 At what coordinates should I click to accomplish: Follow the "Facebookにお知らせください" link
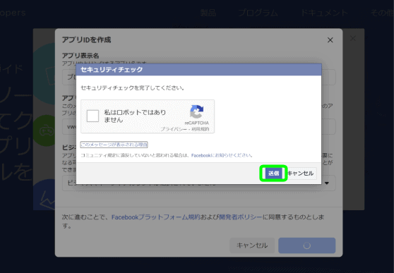pos(222,155)
